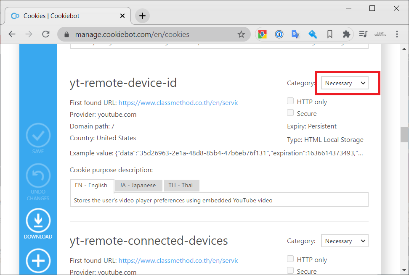The width and height of the screenshot is (409, 275).
Task: Open the Google Translate extension icon
Action: [x=296, y=34]
